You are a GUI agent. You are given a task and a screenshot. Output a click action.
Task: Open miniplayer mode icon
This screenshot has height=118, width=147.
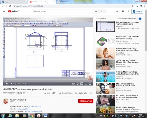point(82,84)
